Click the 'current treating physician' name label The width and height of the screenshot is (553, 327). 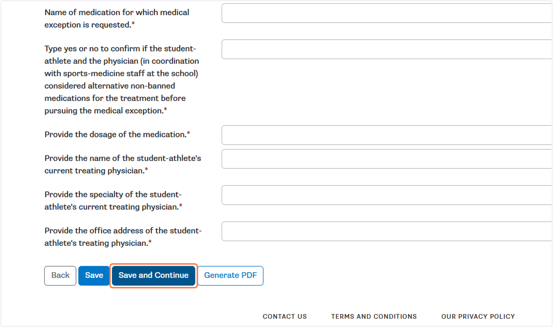pos(123,165)
